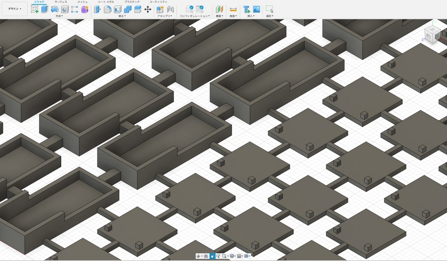Click the Viewports layout icon
Image resolution: width=447 pixels, height=261 pixels.
click(246, 256)
